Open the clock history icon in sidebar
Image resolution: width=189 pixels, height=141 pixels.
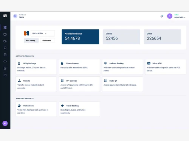(x=5, y=48)
